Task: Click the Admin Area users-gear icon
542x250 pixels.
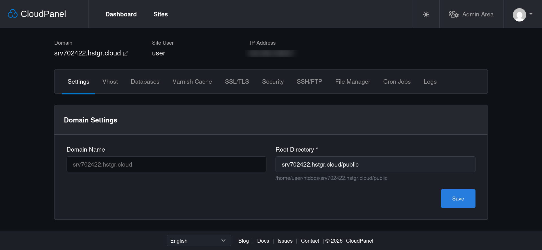Action: pos(454,14)
